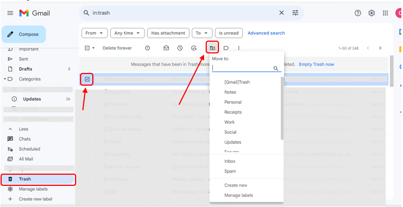Click Empty Trash now link

[316, 65]
